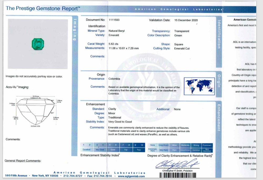
Task: Click the General Report Comments heading
Action: [23, 161]
